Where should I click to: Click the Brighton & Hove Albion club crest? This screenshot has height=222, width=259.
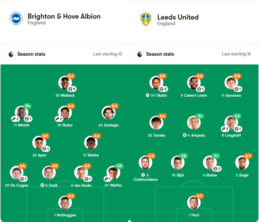(15, 18)
